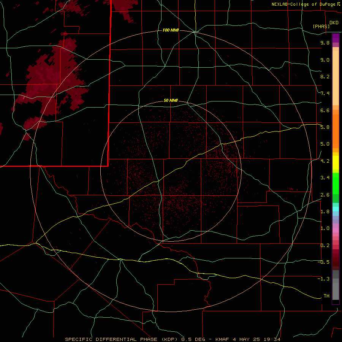The height and width of the screenshot is (342, 342).
Task: Select the "[PHAS]" units label
Action: [x=321, y=26]
